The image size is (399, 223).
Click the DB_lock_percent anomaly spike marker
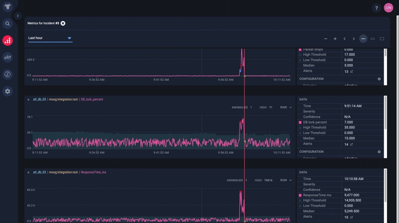[240, 122]
